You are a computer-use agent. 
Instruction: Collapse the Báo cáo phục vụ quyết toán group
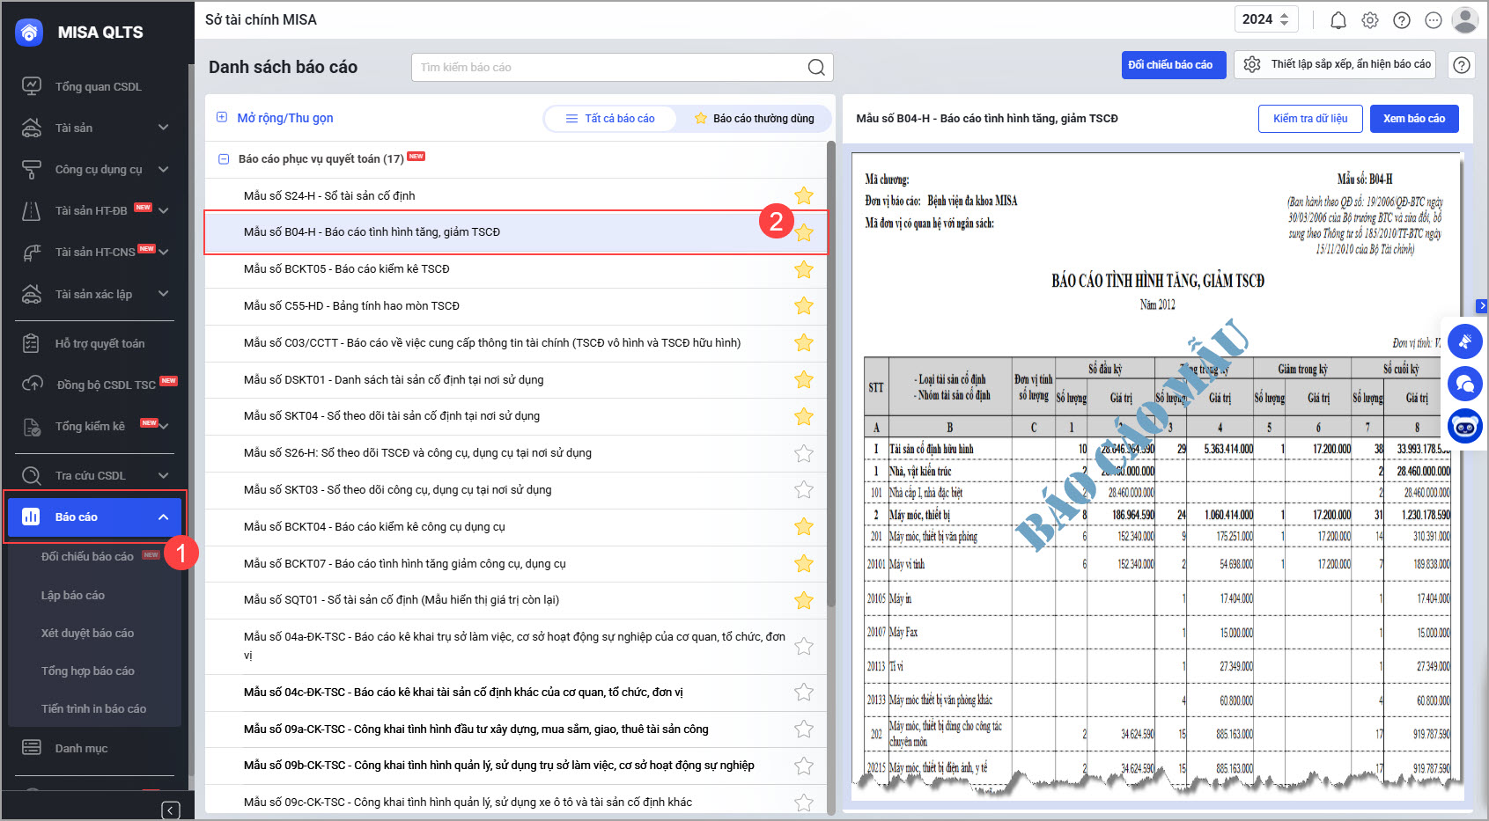point(223,159)
